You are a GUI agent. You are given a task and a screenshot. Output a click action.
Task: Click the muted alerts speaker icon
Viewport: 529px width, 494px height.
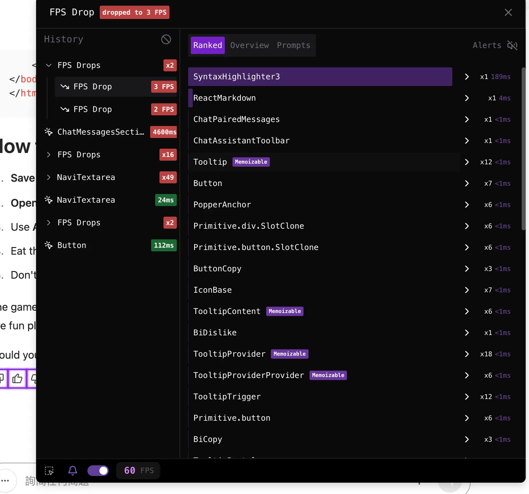512,45
